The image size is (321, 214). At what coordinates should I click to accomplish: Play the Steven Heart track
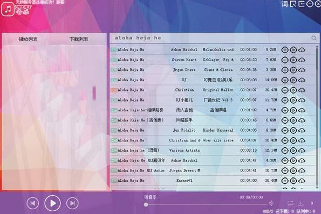pyautogui.click(x=293, y=60)
